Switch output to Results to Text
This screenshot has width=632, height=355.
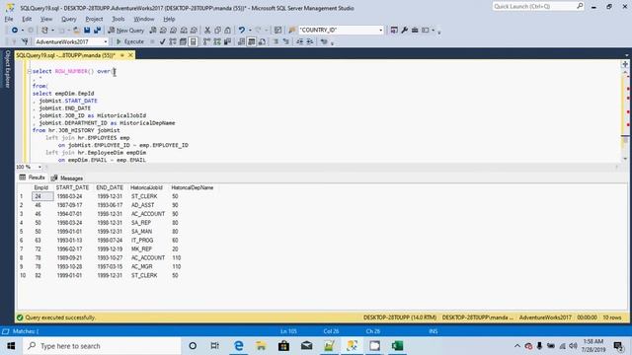241,41
